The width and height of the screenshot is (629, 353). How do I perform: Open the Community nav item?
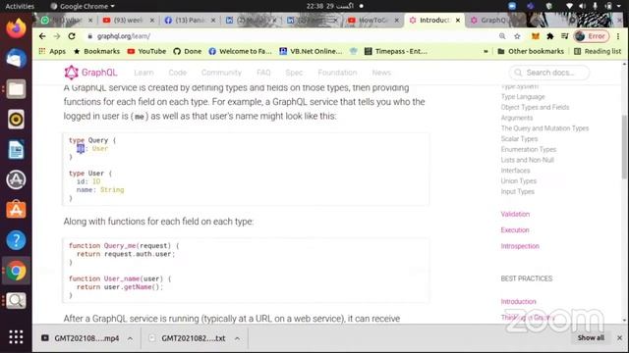pos(221,73)
